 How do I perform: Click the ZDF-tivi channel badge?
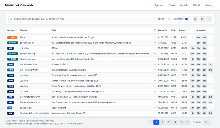click(12, 37)
